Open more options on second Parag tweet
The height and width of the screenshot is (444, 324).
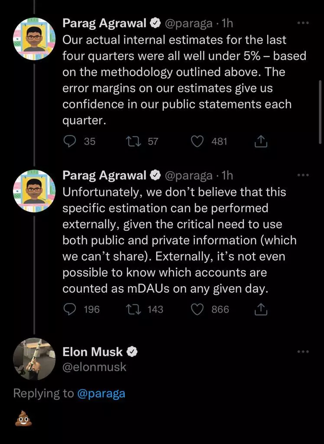click(303, 175)
